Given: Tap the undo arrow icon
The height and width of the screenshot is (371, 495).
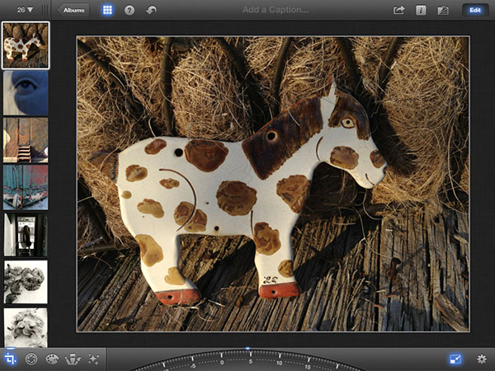Looking at the screenshot, I should click(152, 11).
